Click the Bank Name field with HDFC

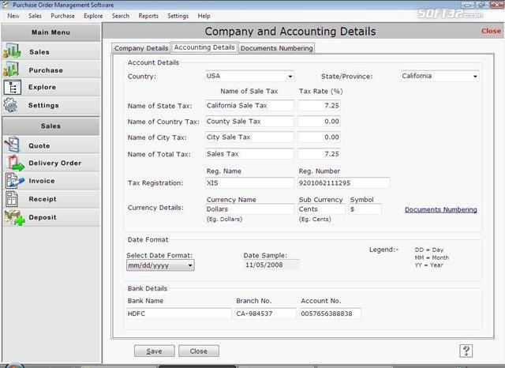pyautogui.click(x=179, y=314)
